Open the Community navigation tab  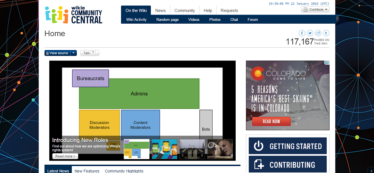pyautogui.click(x=185, y=10)
